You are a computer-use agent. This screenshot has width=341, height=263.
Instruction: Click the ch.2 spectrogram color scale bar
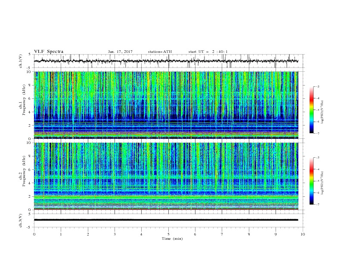[311, 181]
